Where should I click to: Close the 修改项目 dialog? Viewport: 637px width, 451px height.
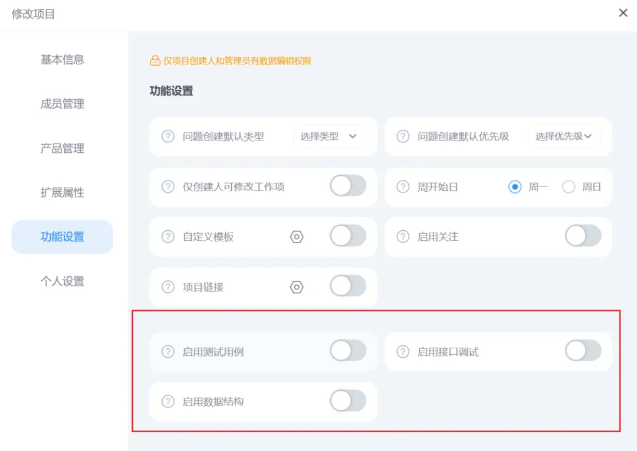(623, 13)
